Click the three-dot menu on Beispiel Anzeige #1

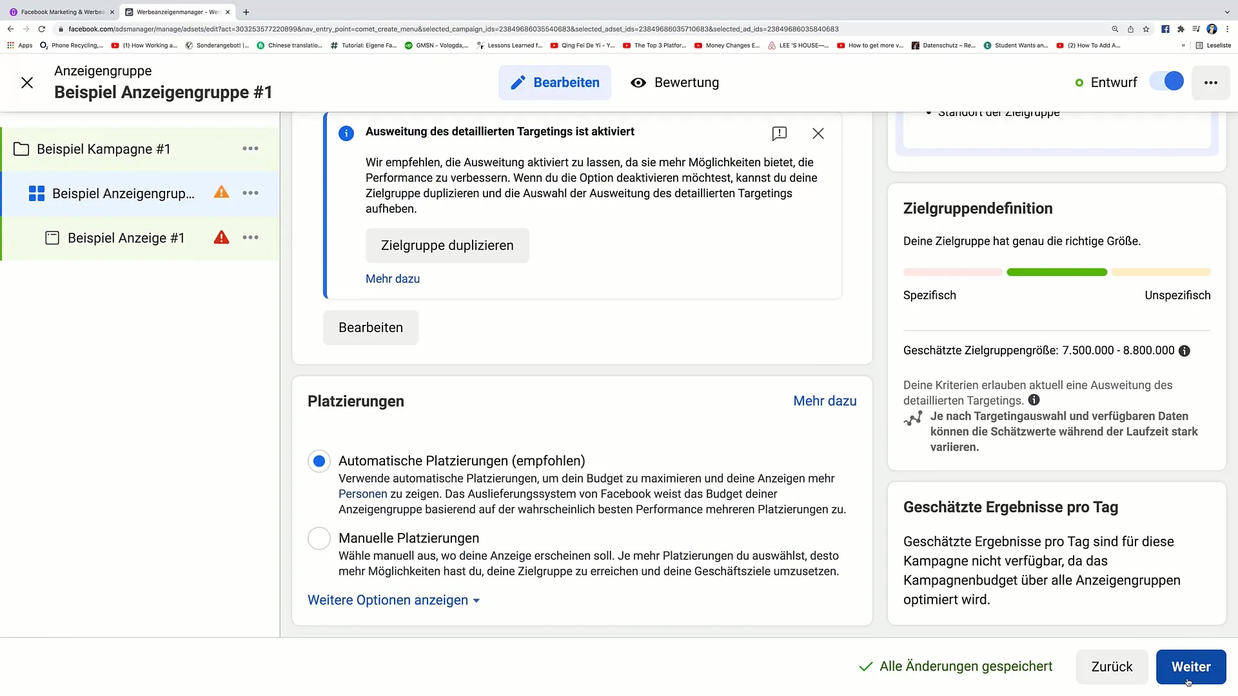pos(251,238)
